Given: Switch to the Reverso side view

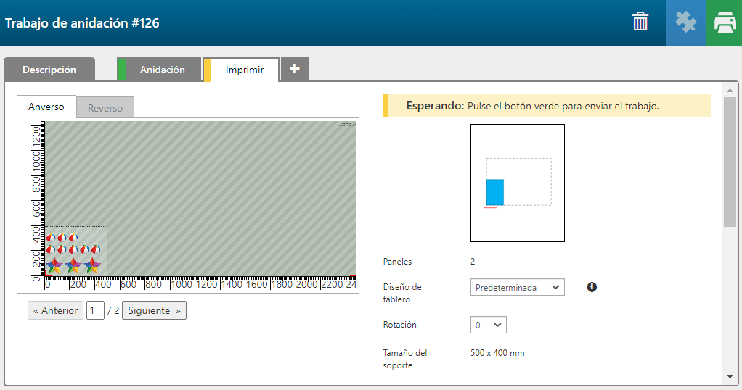Looking at the screenshot, I should [x=105, y=108].
